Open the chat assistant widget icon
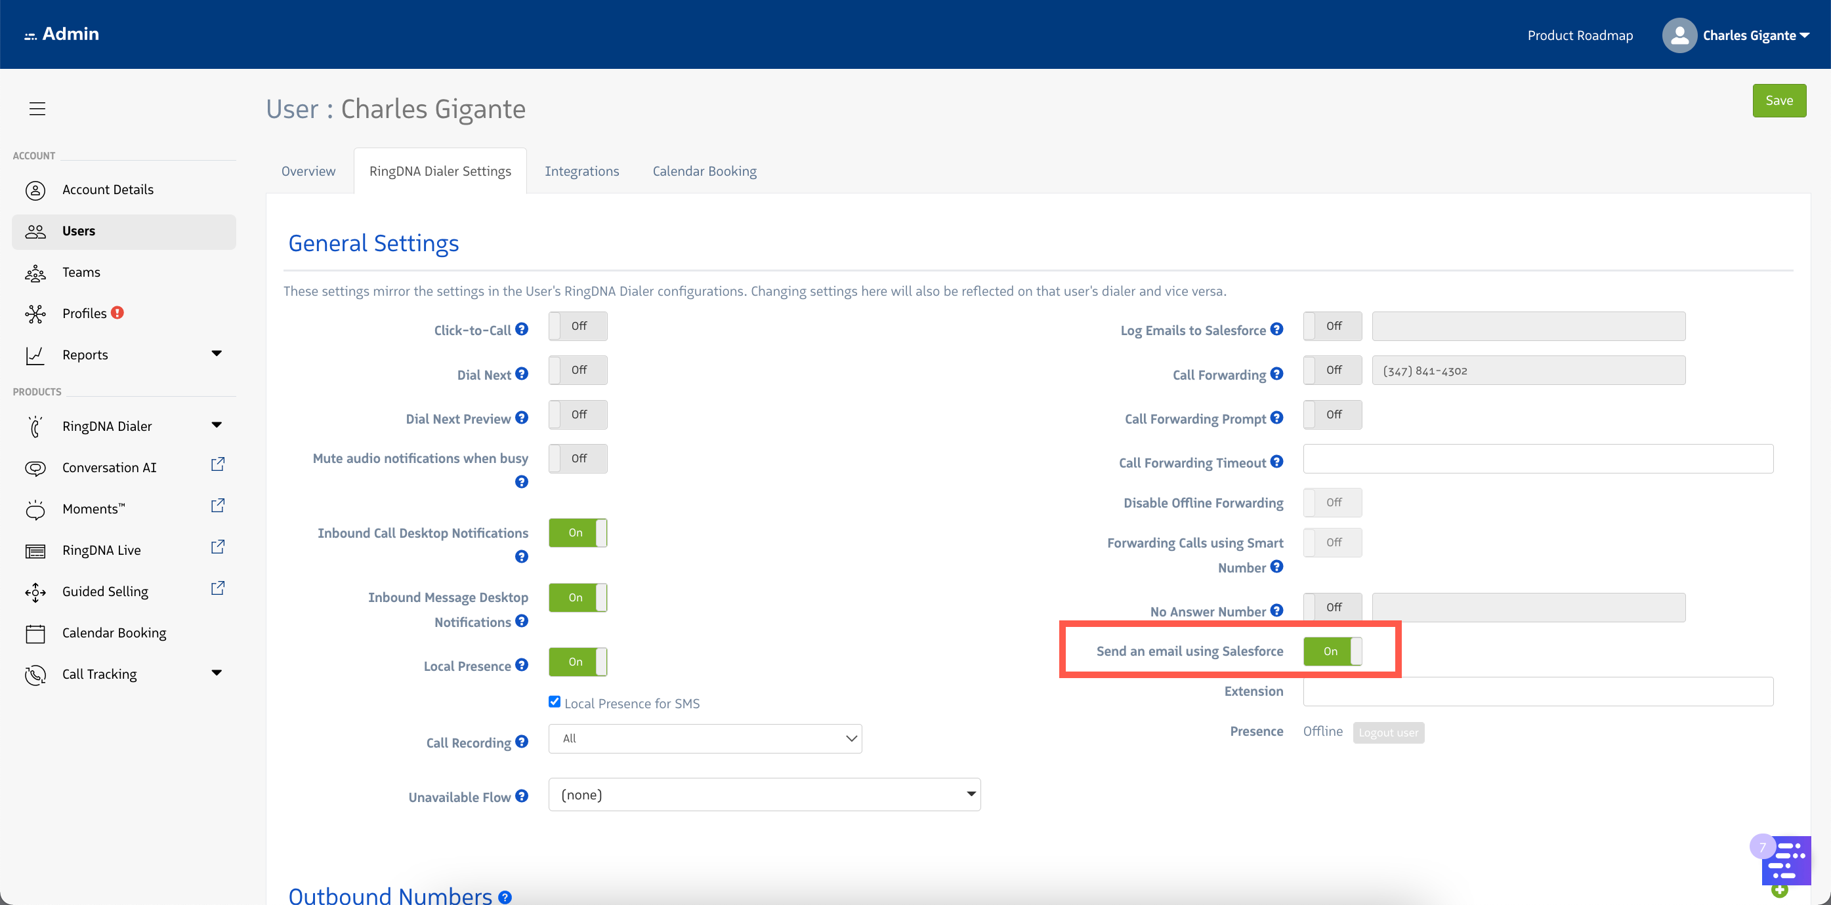 click(x=1786, y=861)
